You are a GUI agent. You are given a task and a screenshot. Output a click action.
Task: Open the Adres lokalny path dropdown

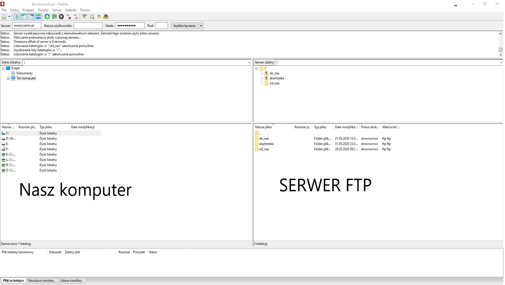click(249, 62)
